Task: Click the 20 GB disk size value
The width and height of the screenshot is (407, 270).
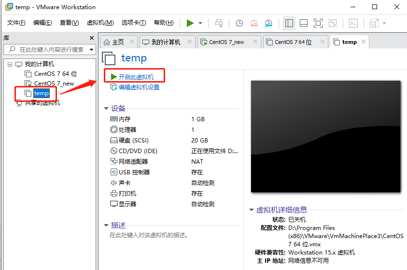Action: (199, 141)
